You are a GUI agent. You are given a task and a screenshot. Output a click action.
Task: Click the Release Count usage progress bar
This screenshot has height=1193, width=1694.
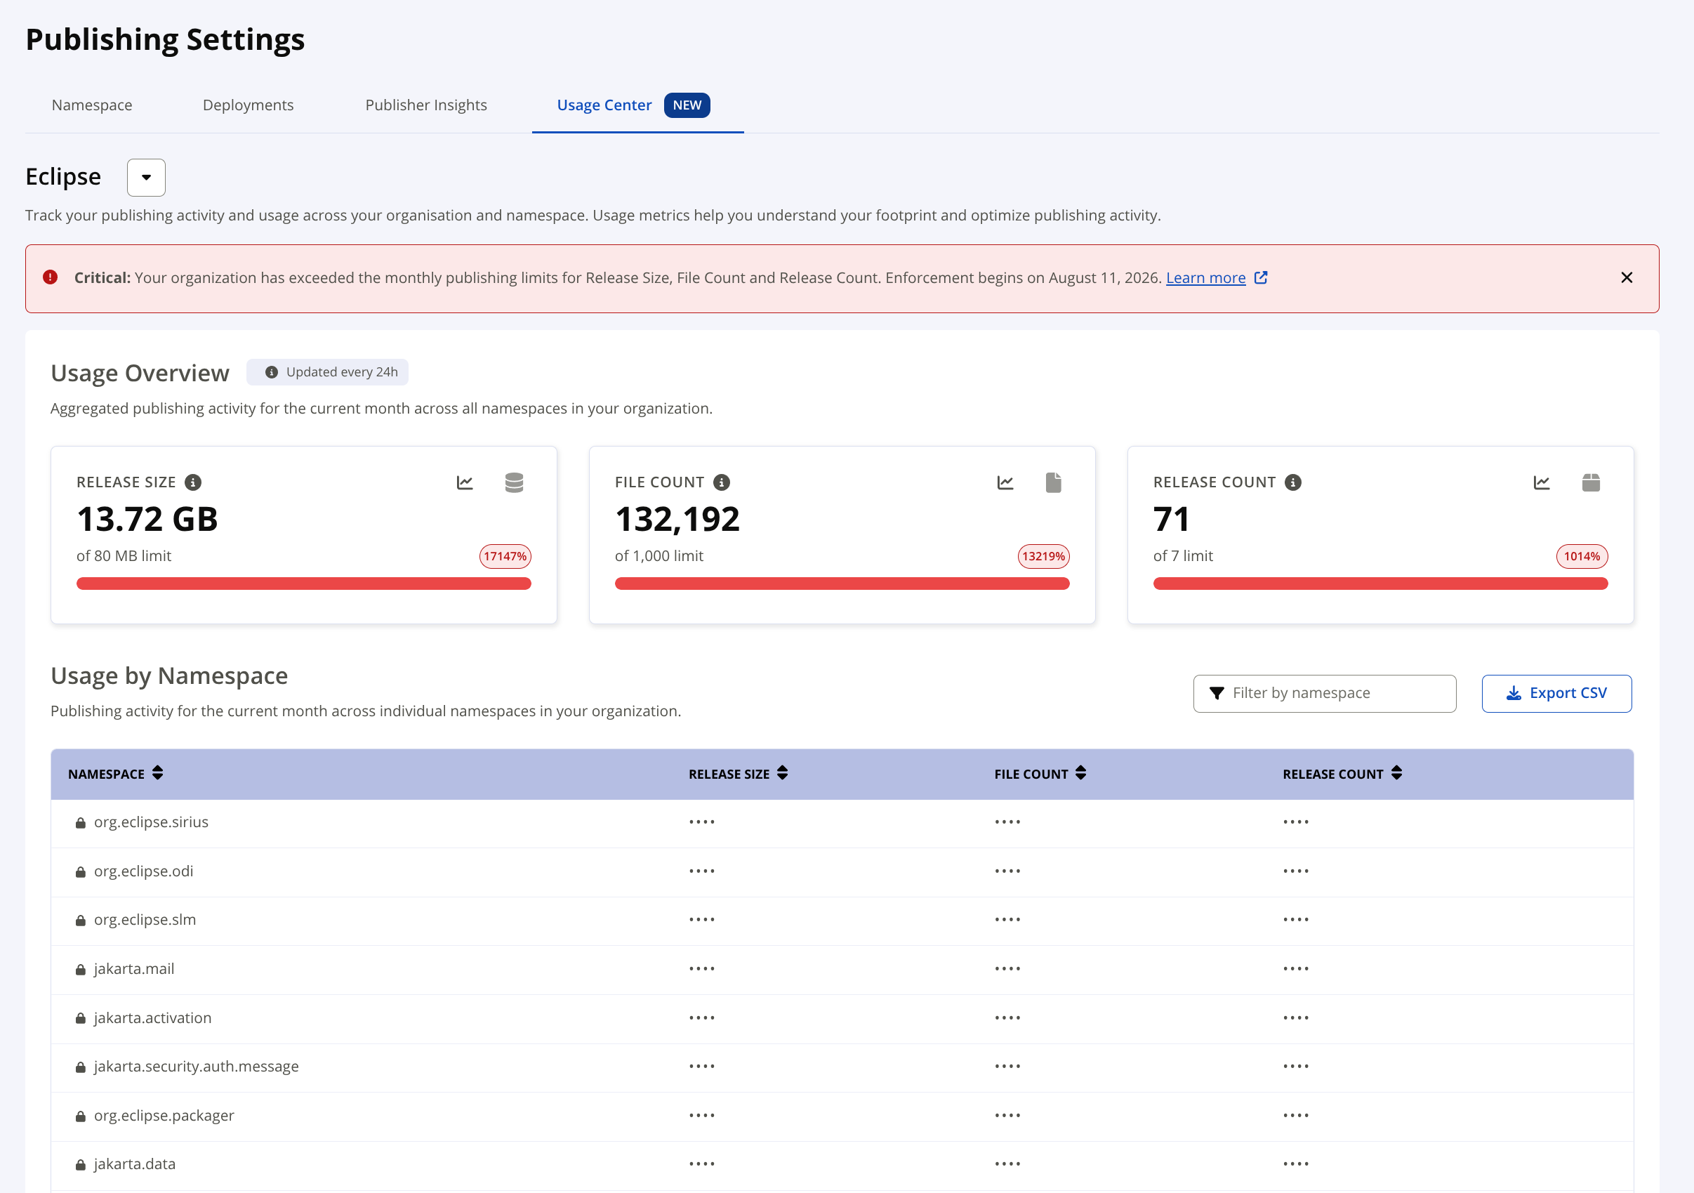[1380, 584]
